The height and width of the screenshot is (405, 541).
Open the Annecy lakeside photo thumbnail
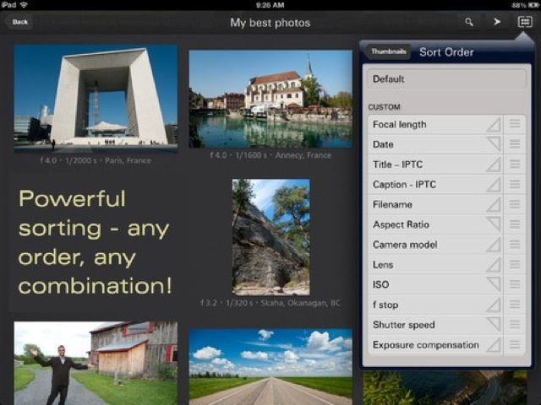270,100
